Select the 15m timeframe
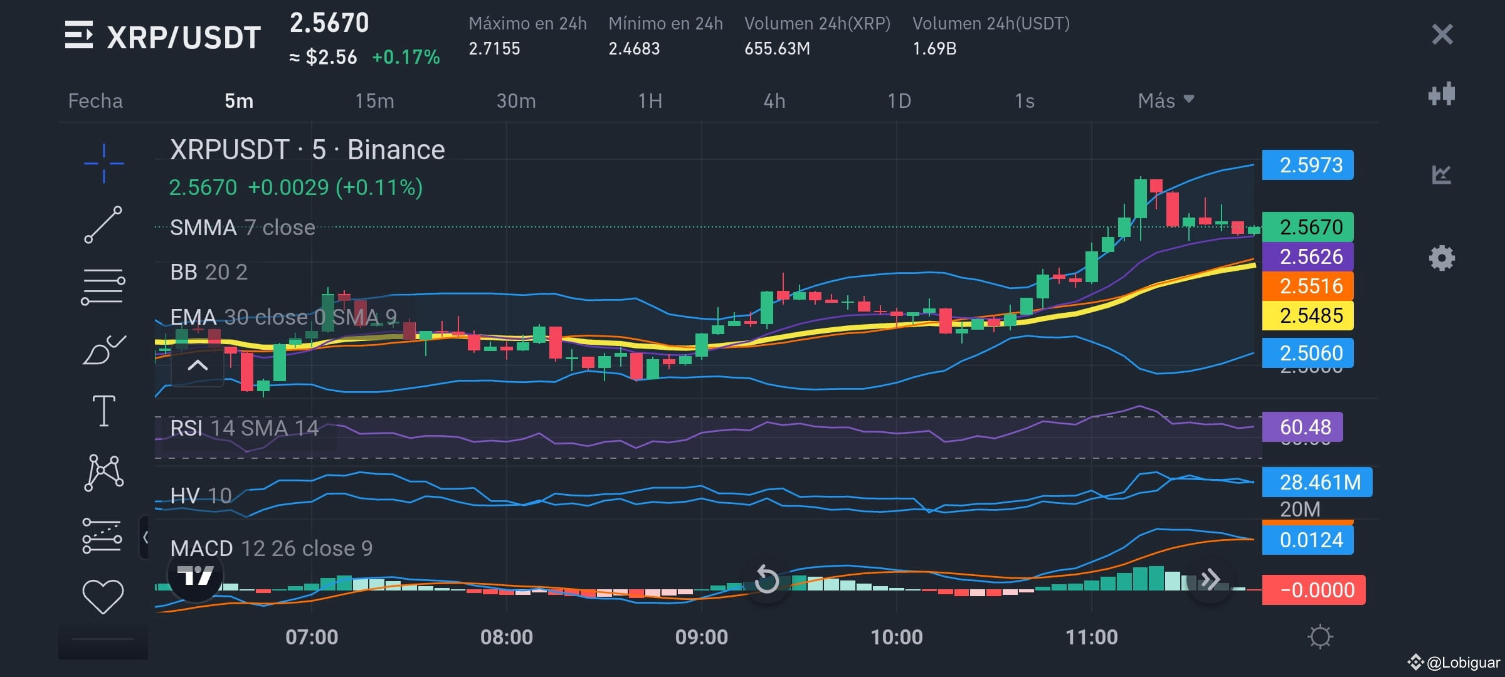 (374, 101)
